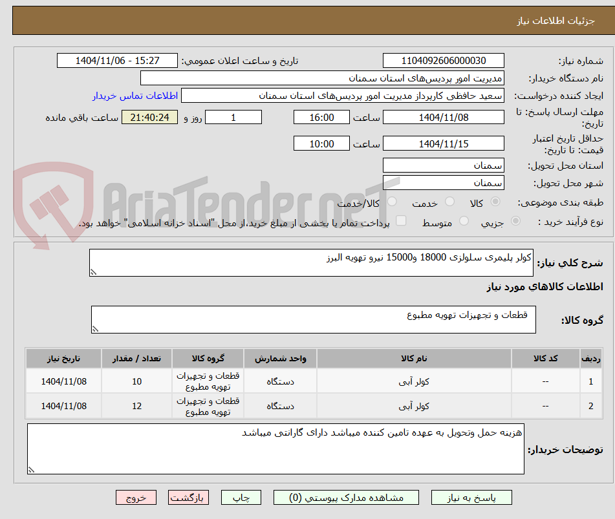The height and width of the screenshot is (519, 615).
Task: Open 'اطلاعات تماس خریدار' link
Action: [x=135, y=96]
